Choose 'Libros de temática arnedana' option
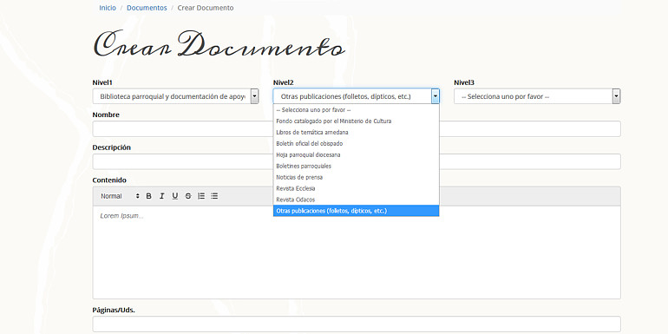The height and width of the screenshot is (334, 668). pyautogui.click(x=357, y=132)
